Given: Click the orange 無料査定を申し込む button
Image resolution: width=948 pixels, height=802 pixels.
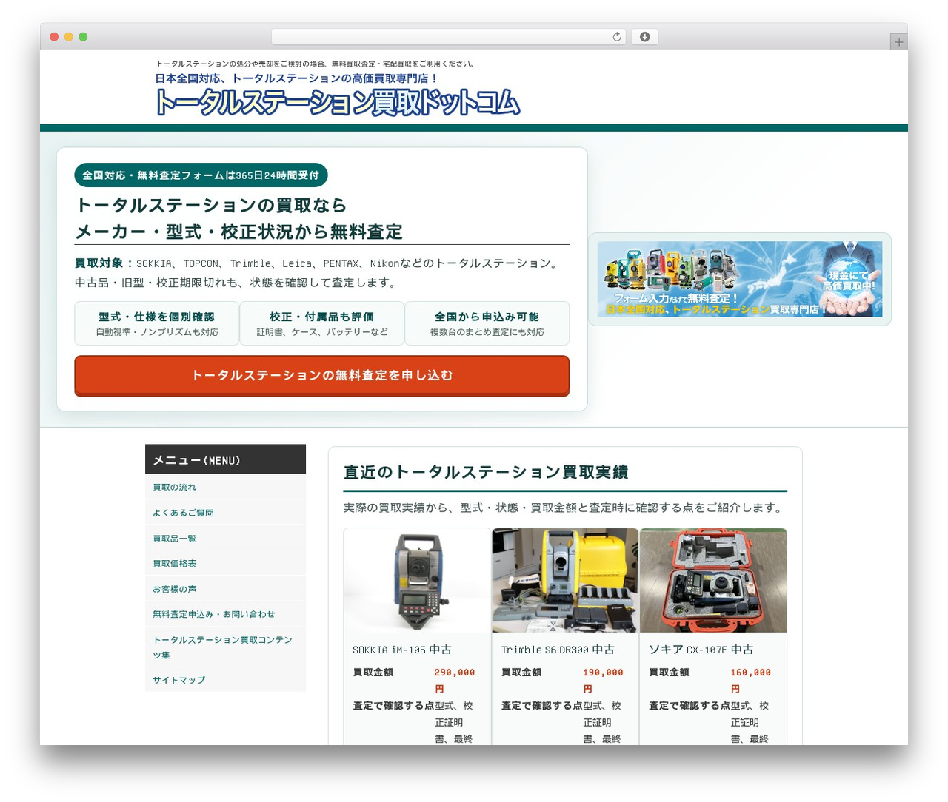Looking at the screenshot, I should (321, 376).
